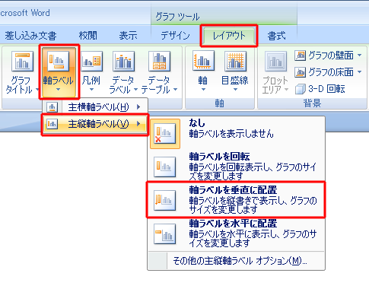This screenshot has width=369, height=289.
Task: Open the 凡例 legend icon
Action: [91, 62]
